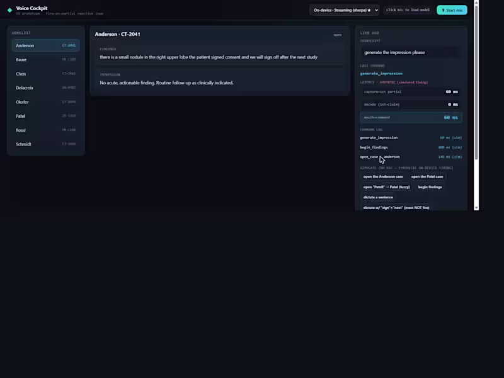
Task: Open the On-device Streaming (sherpa) engine dropdown
Action: pos(344,10)
